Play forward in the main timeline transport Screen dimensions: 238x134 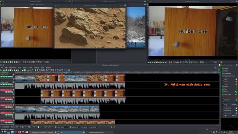coord(15,70)
